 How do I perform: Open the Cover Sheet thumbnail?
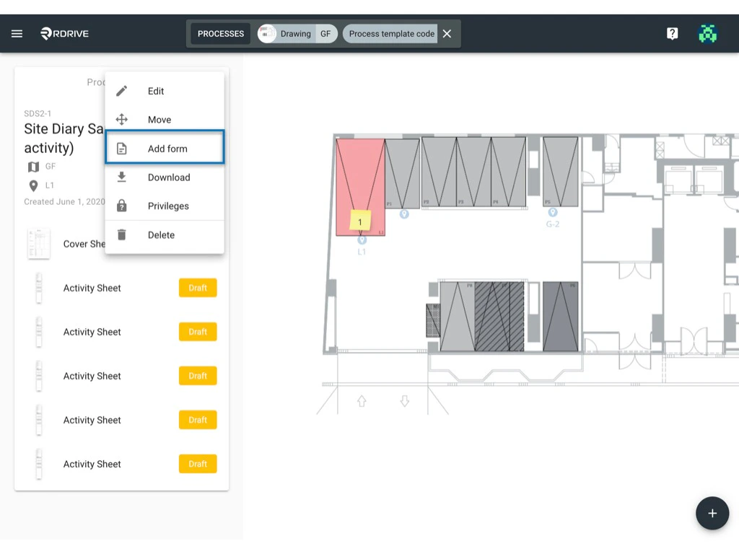(39, 244)
